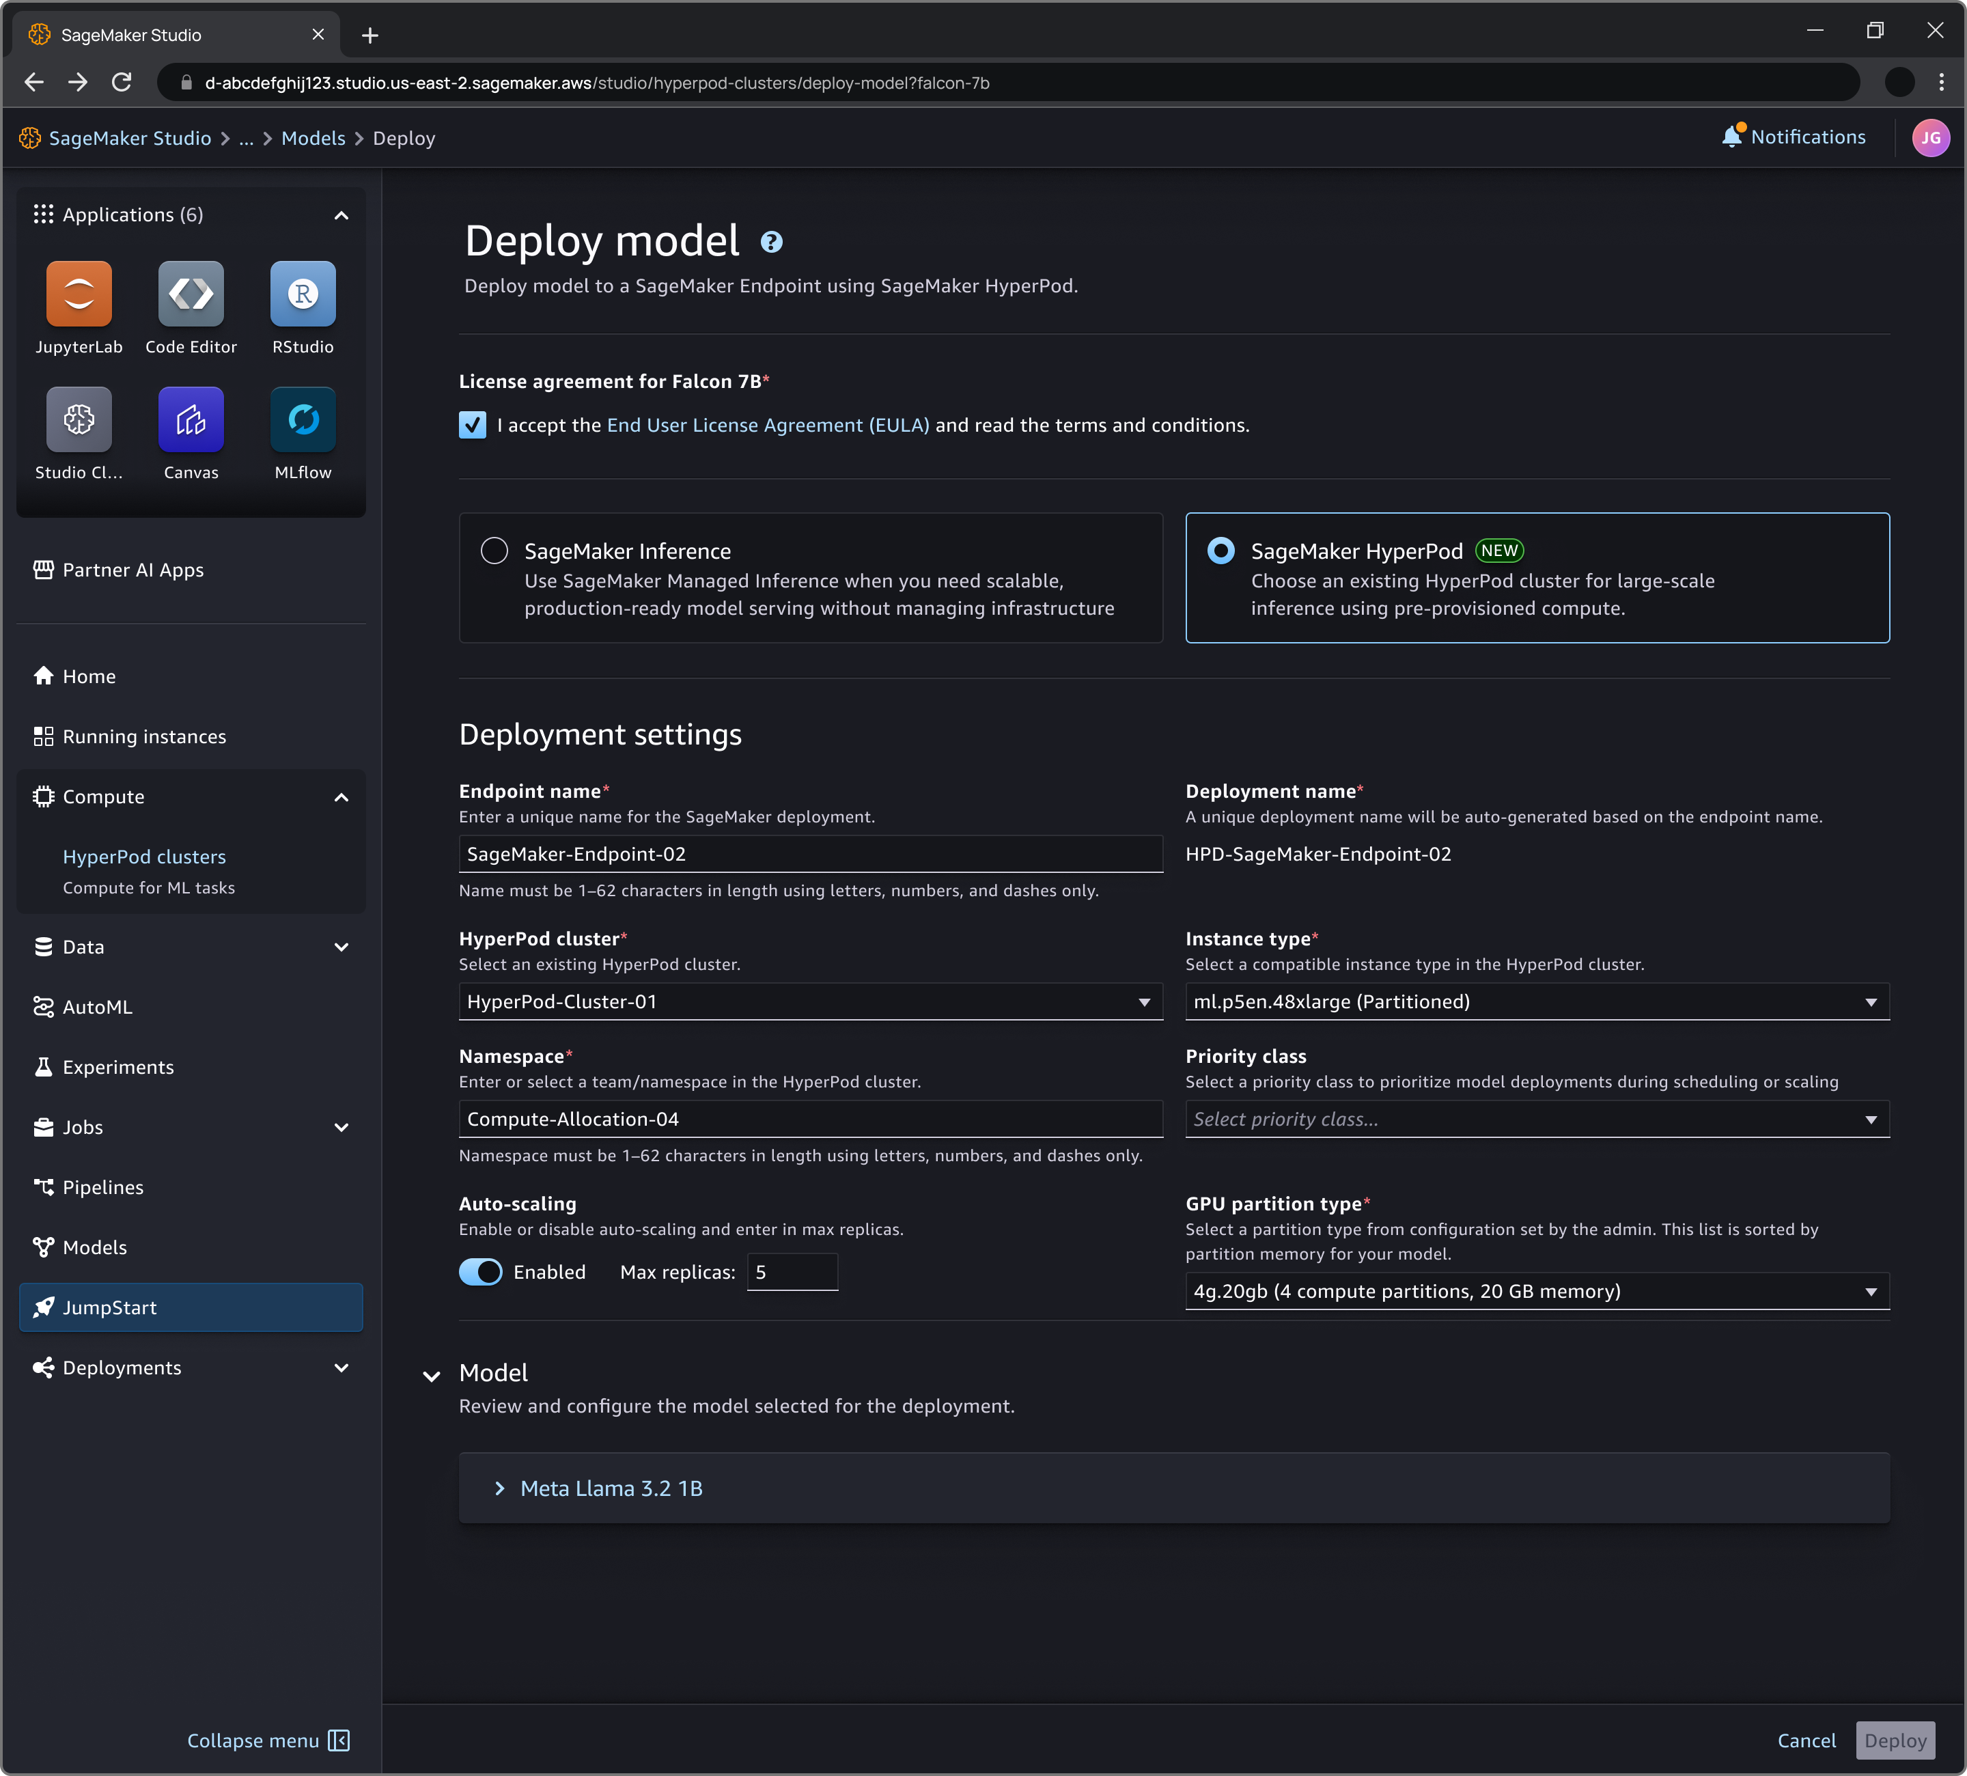Click the help icon beside Deploy model

pyautogui.click(x=771, y=242)
